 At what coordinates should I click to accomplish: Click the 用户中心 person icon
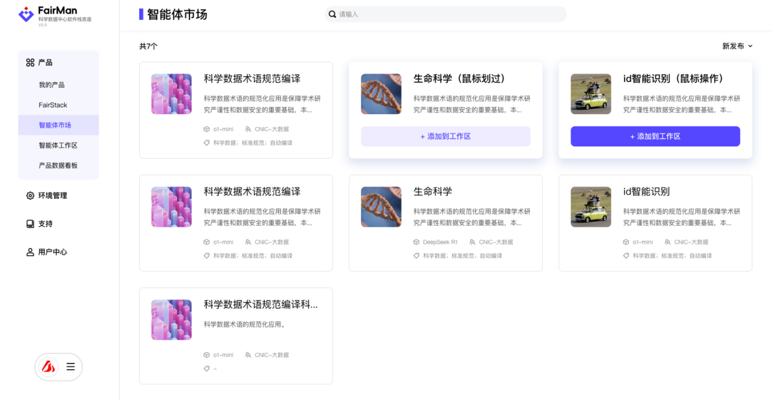point(30,252)
